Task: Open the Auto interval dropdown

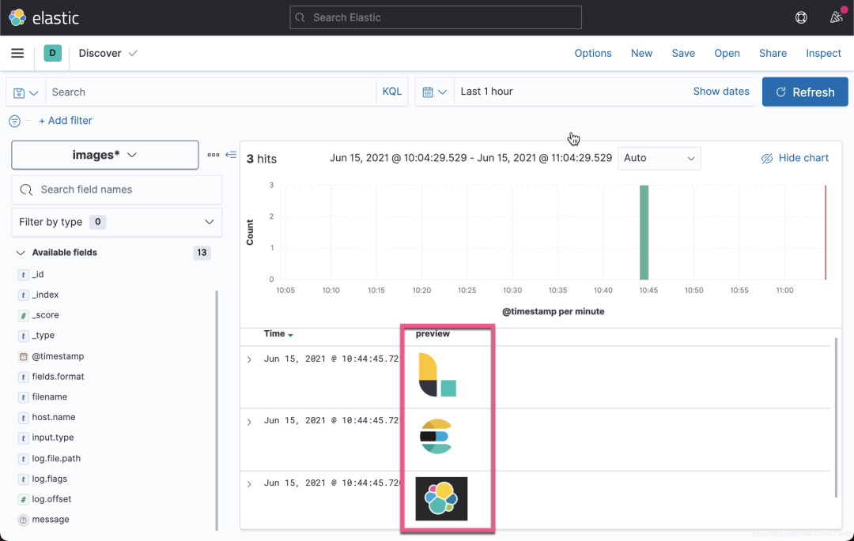Action: click(659, 158)
